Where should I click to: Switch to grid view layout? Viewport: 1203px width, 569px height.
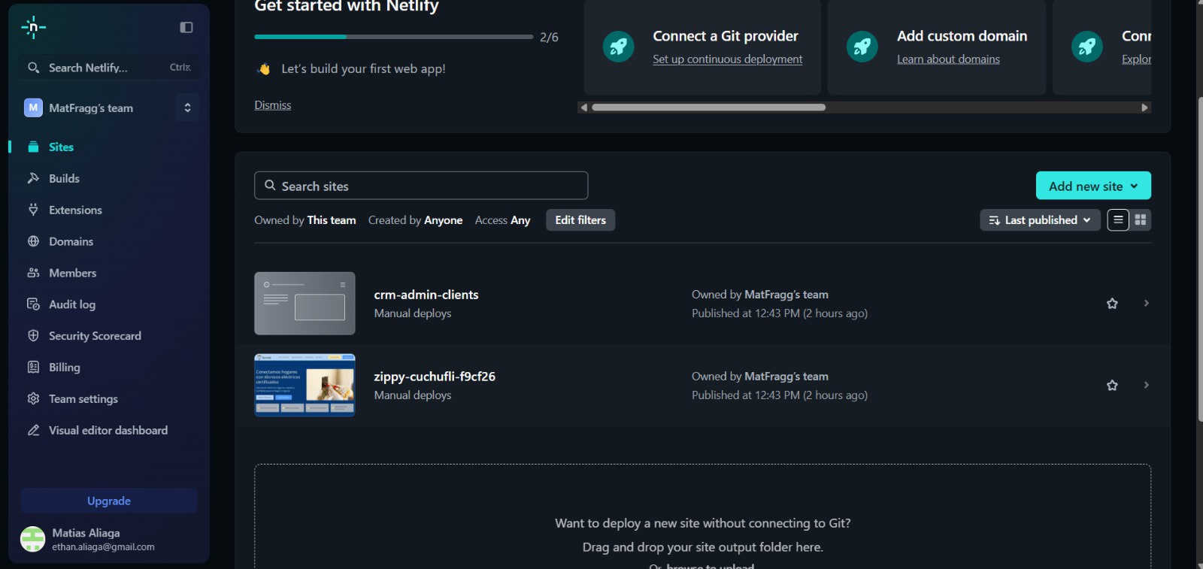(1141, 219)
